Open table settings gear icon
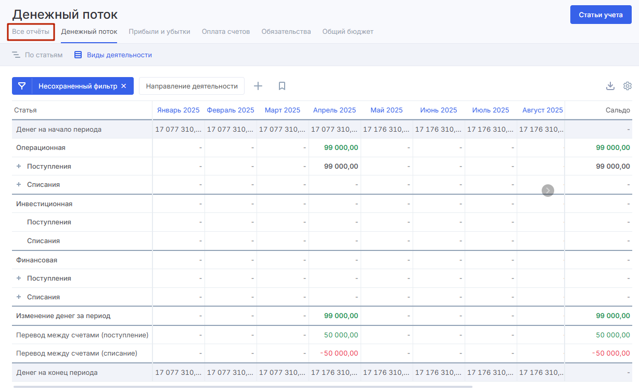 click(628, 86)
